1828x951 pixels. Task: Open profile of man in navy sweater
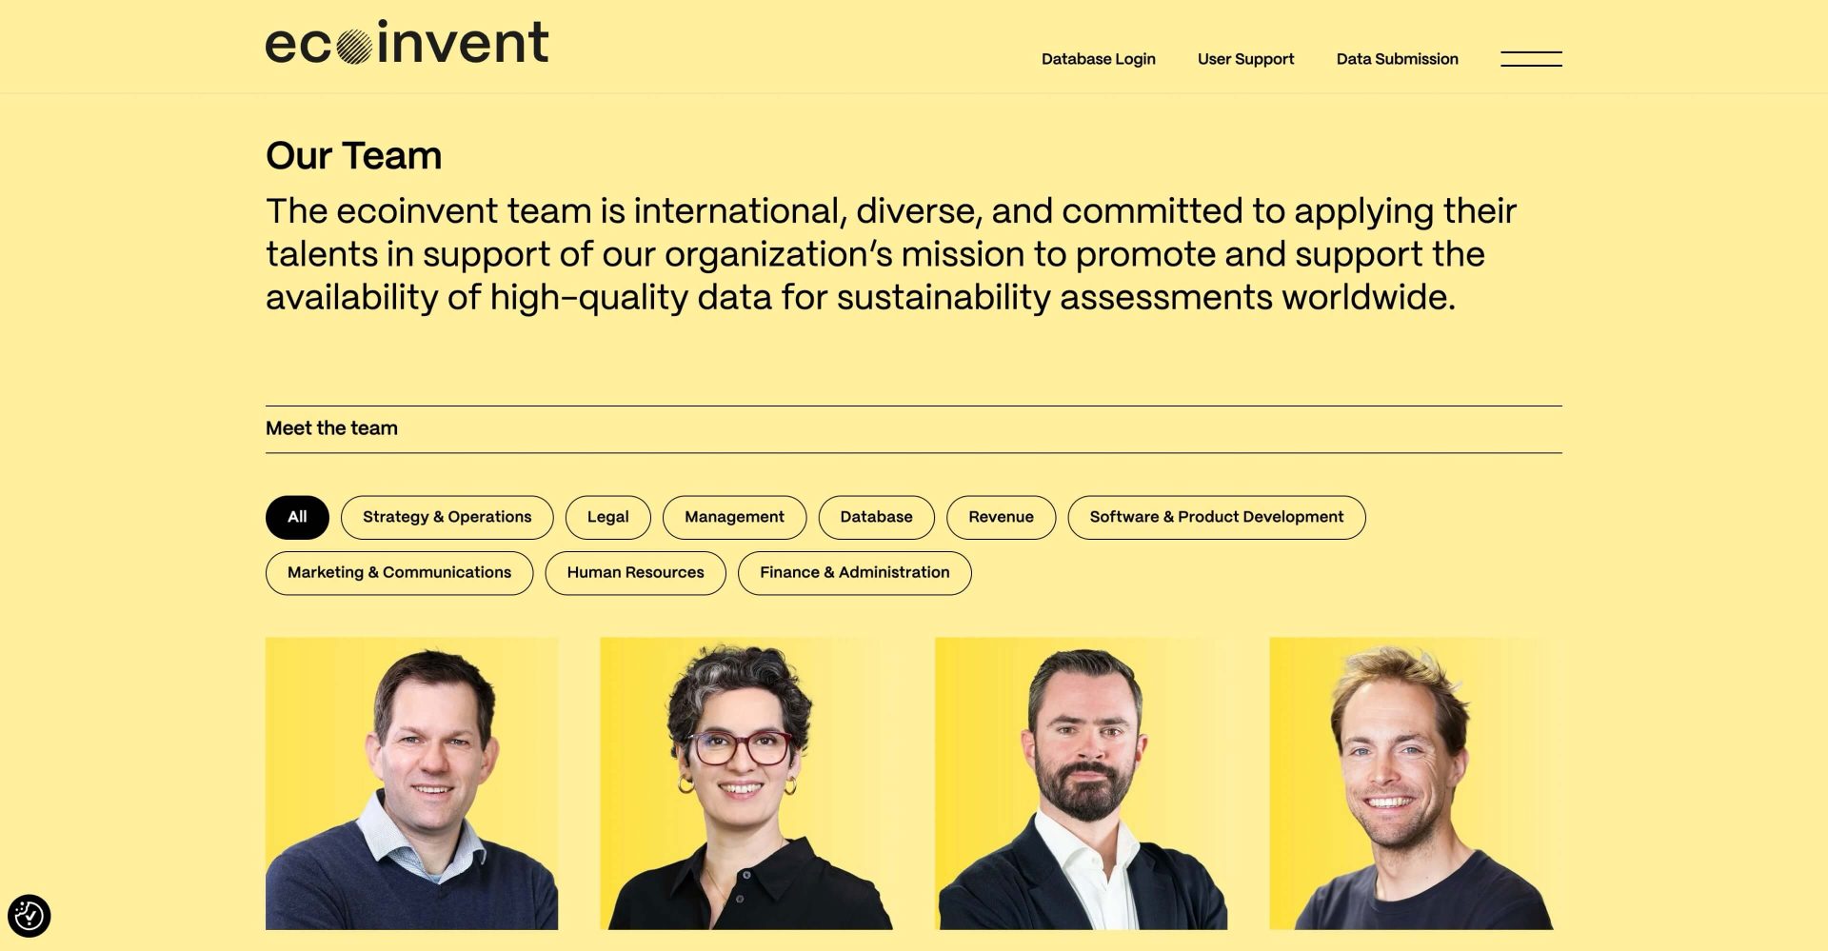(x=411, y=783)
